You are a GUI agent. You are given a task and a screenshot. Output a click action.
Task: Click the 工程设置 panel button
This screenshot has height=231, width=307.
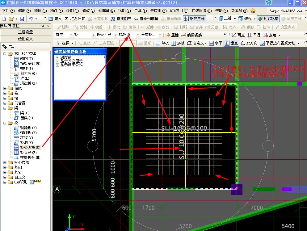[25, 32]
